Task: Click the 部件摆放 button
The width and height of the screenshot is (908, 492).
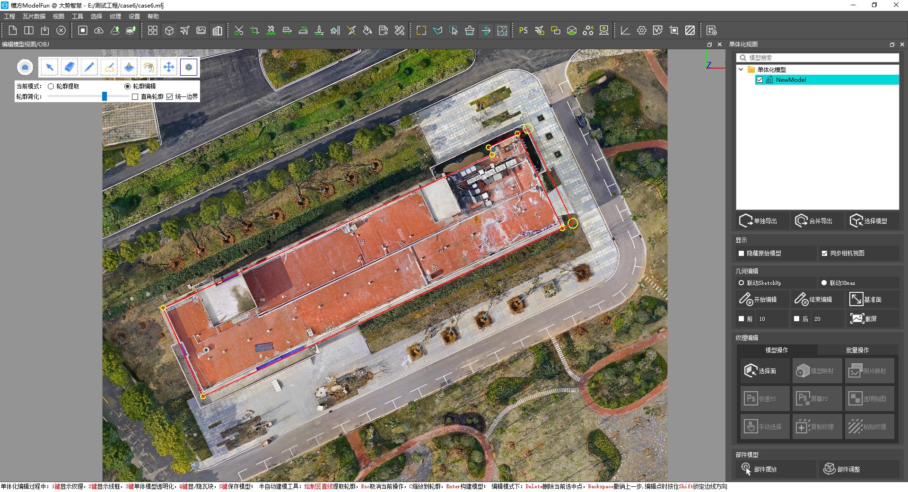Action: click(x=777, y=469)
